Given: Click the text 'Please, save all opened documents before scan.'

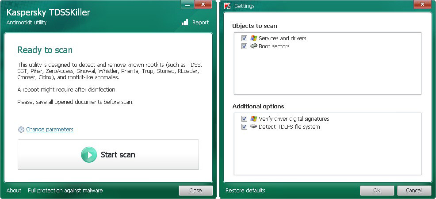Looking at the screenshot, I should (75, 102).
